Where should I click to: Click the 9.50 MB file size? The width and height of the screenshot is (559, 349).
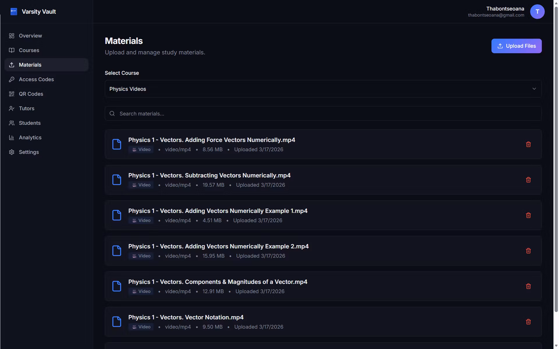213,327
